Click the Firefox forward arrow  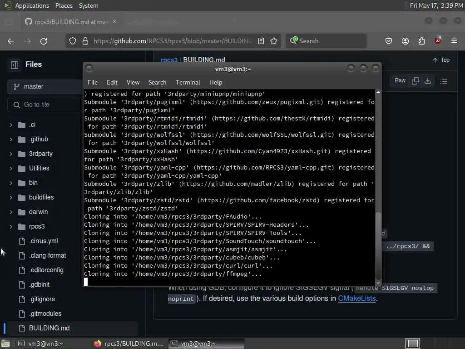coord(27,41)
